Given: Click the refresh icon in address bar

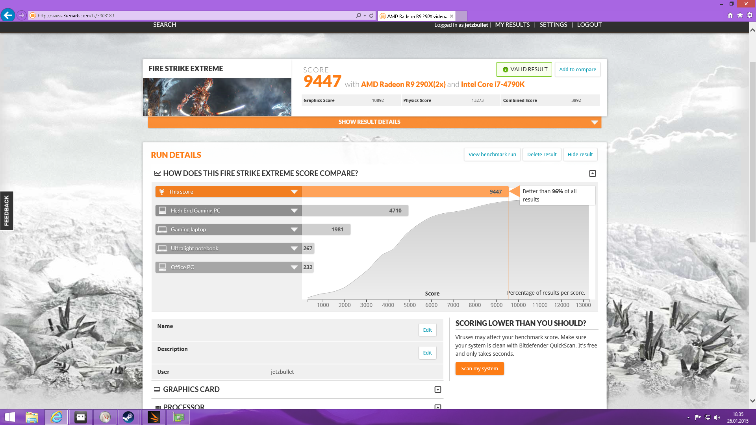Looking at the screenshot, I should pyautogui.click(x=371, y=15).
